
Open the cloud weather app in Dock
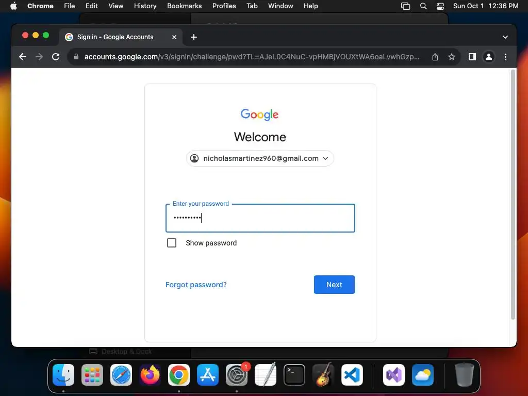[423, 375]
